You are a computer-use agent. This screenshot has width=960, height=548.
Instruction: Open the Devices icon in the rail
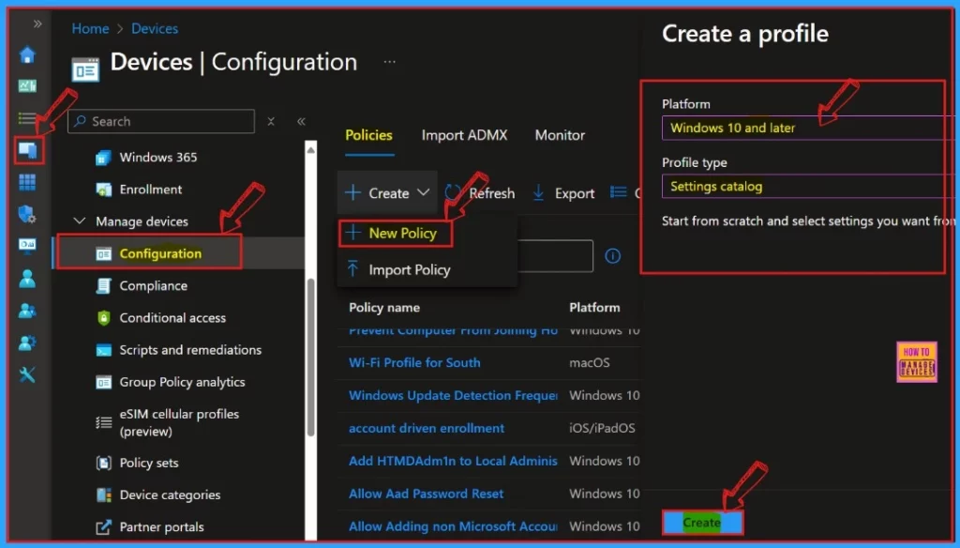[28, 150]
